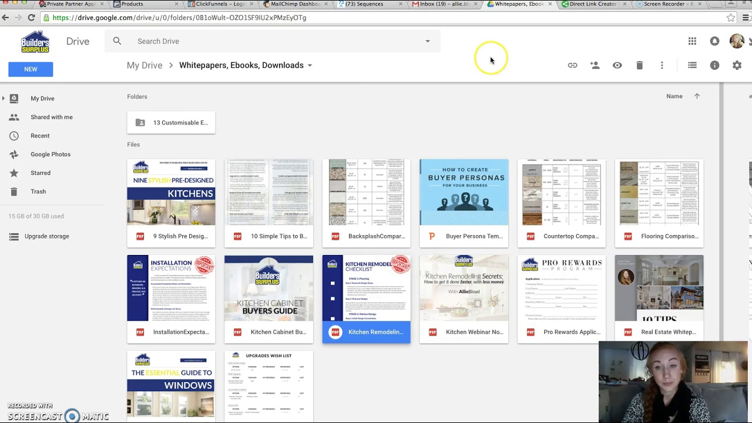
Task: Open folder name dropdown for Whitepapers, Ebooks, Downloads
Action: pyautogui.click(x=310, y=65)
